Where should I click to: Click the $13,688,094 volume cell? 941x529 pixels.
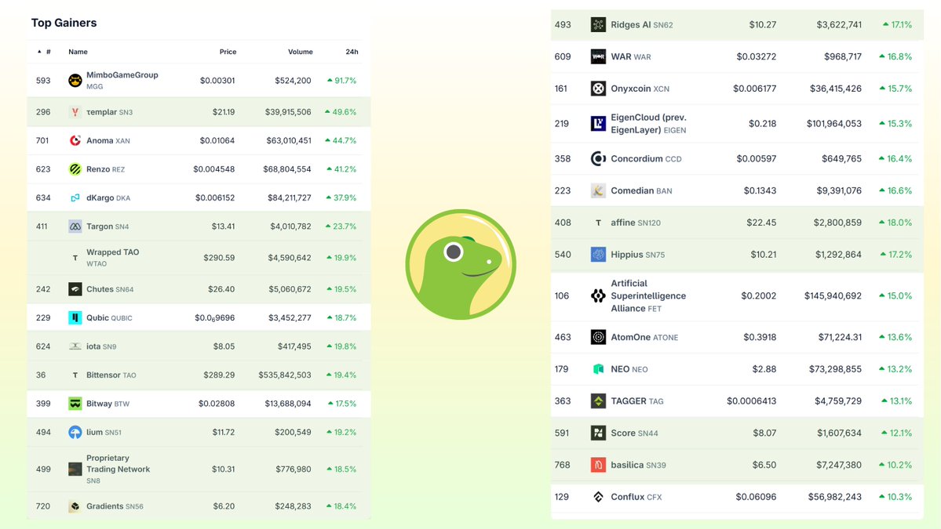tap(288, 404)
